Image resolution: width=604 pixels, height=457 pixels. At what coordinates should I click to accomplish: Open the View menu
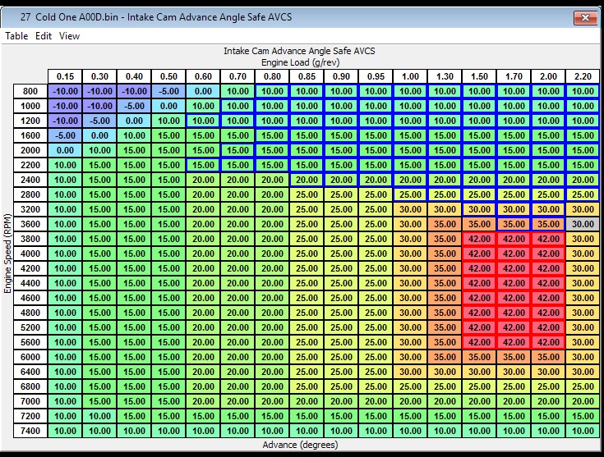pyautogui.click(x=70, y=36)
